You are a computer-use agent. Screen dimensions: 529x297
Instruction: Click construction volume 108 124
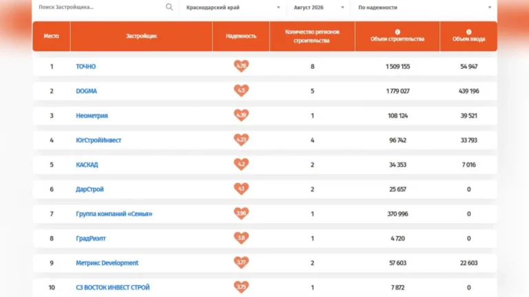point(397,115)
